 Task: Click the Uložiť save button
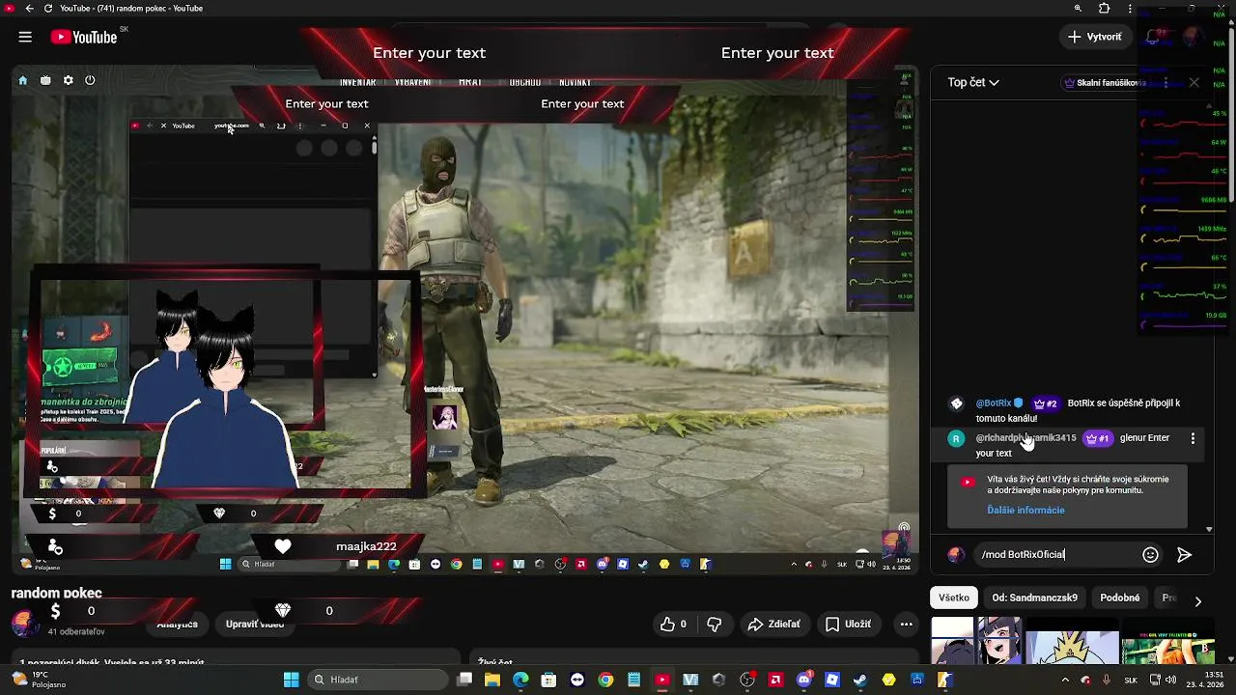point(848,625)
